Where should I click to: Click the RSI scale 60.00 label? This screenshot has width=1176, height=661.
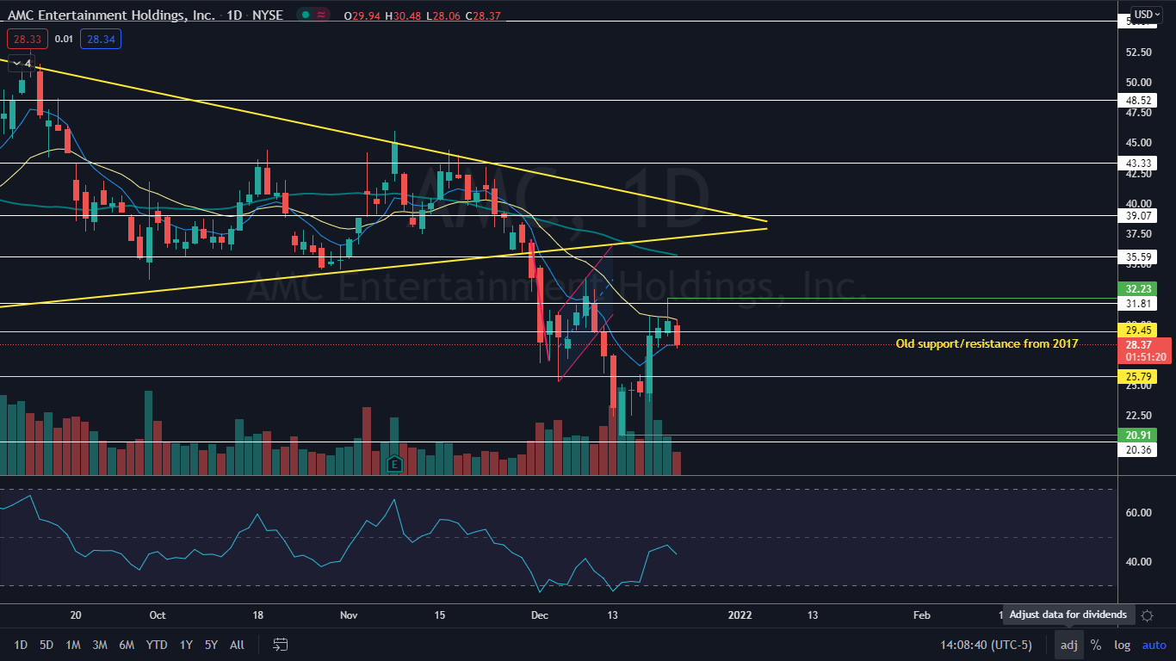click(1138, 513)
